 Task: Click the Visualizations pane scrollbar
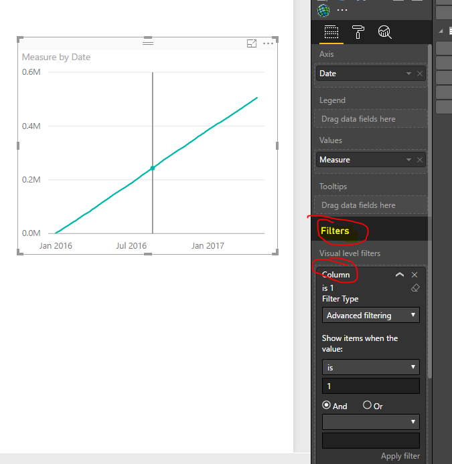click(x=430, y=211)
